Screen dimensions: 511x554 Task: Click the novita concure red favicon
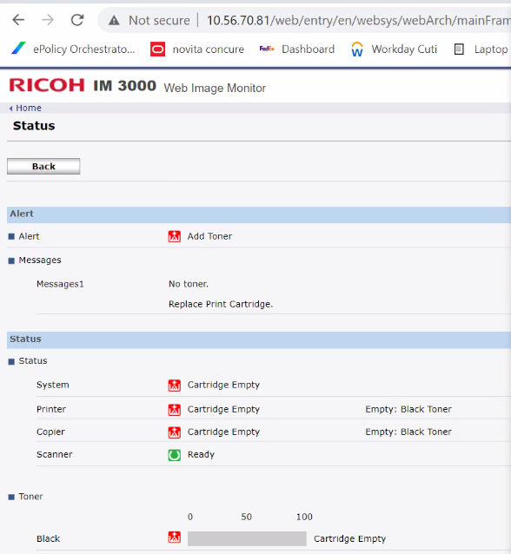point(157,49)
